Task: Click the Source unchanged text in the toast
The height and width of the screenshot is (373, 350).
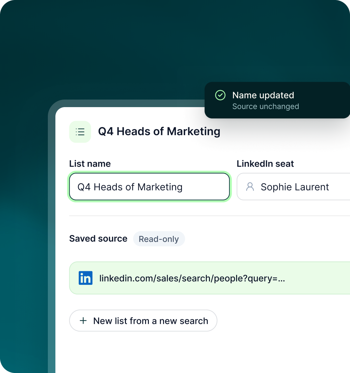Action: (266, 106)
